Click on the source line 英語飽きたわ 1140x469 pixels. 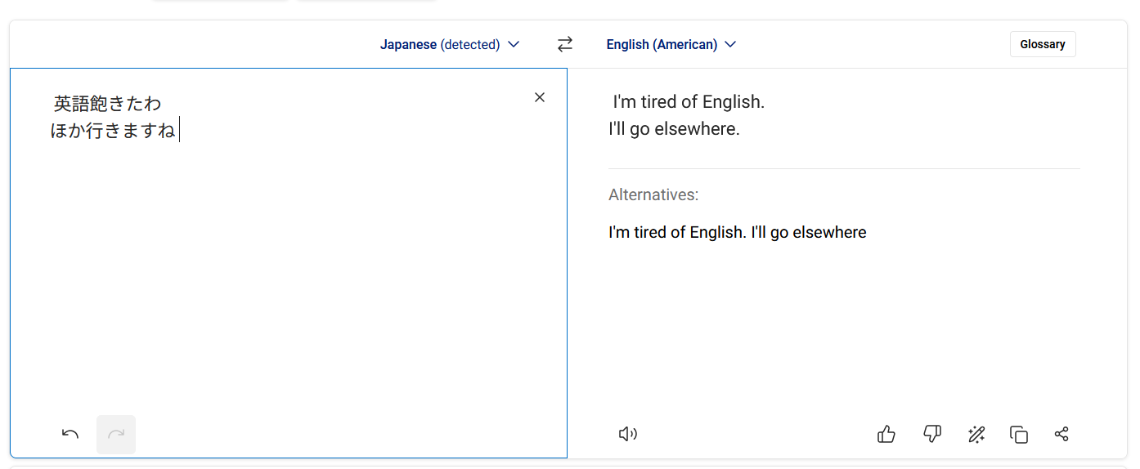[107, 104]
